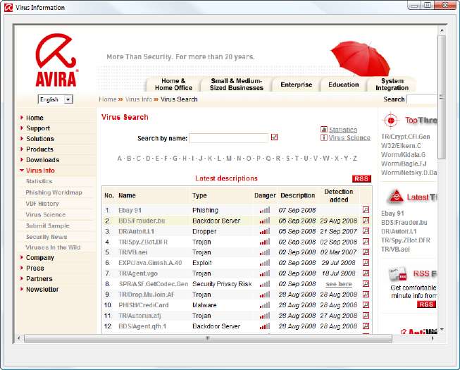The width and height of the screenshot is (460, 370).
Task: Collapse the Virus Info sidebar section
Action: (40, 171)
